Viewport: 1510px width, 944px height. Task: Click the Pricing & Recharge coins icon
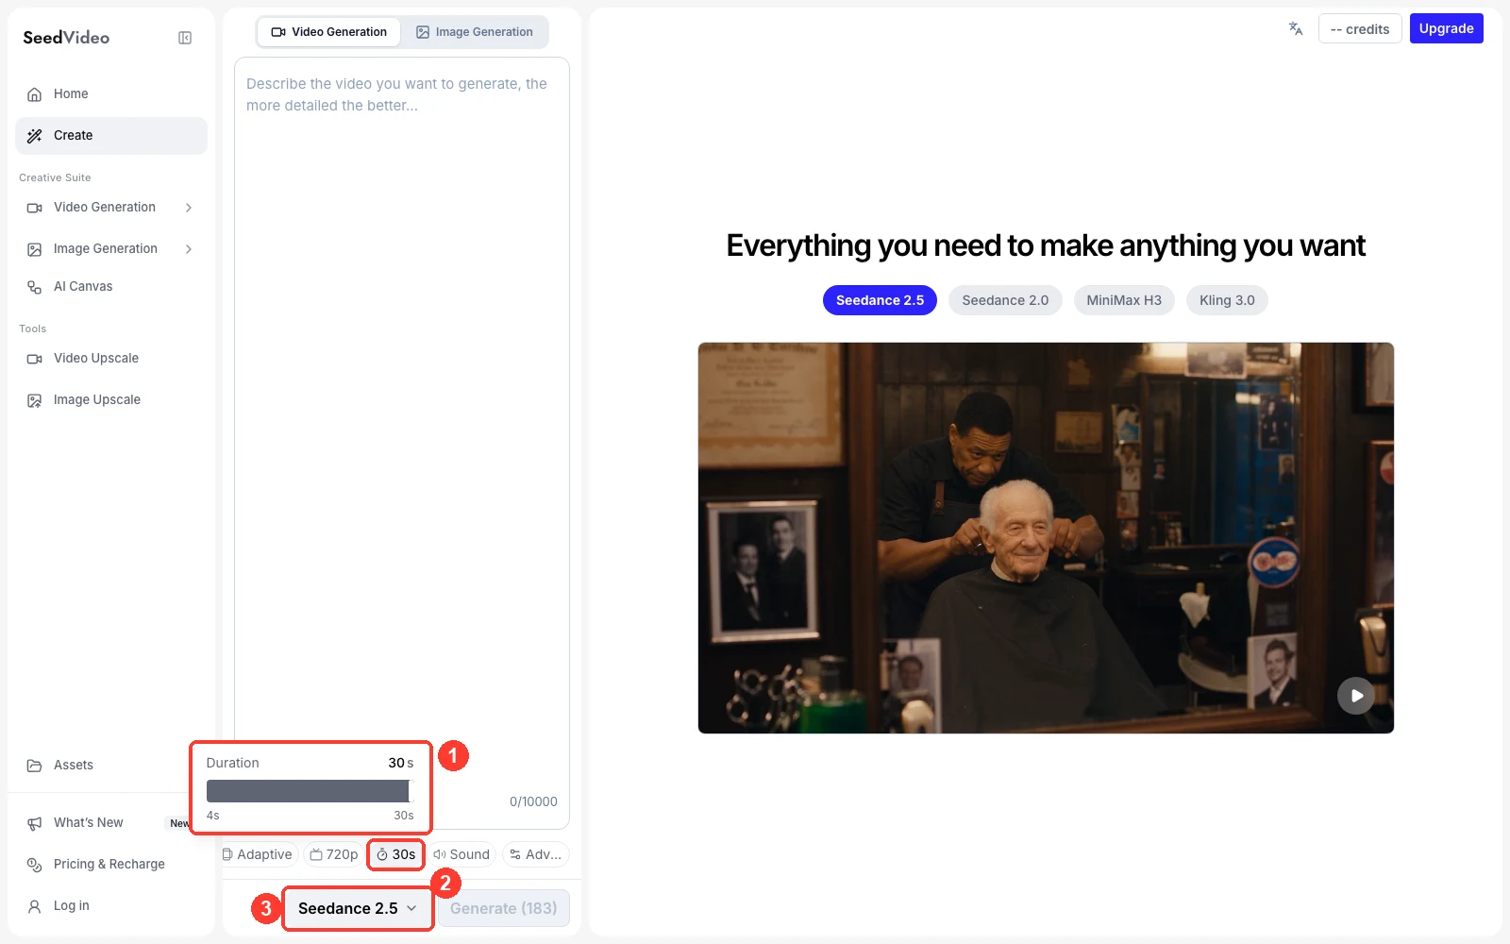[35, 865]
